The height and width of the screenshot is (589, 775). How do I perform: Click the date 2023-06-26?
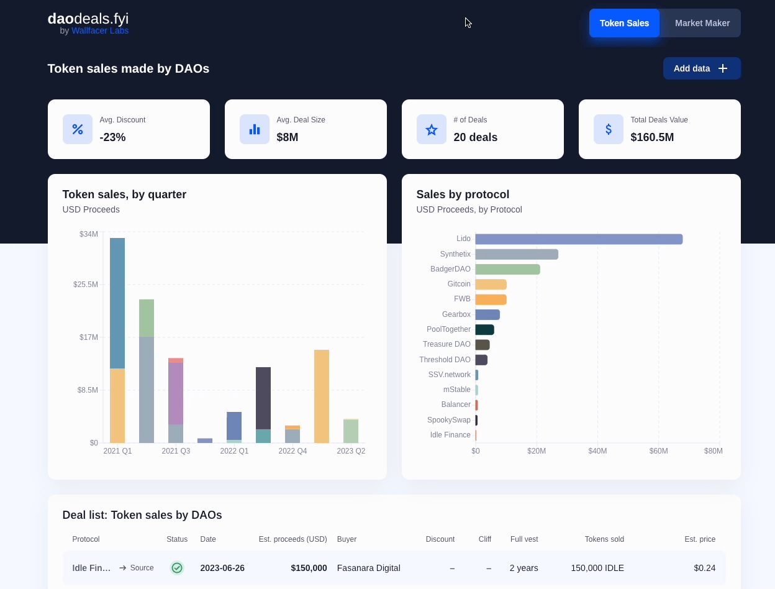[222, 568]
